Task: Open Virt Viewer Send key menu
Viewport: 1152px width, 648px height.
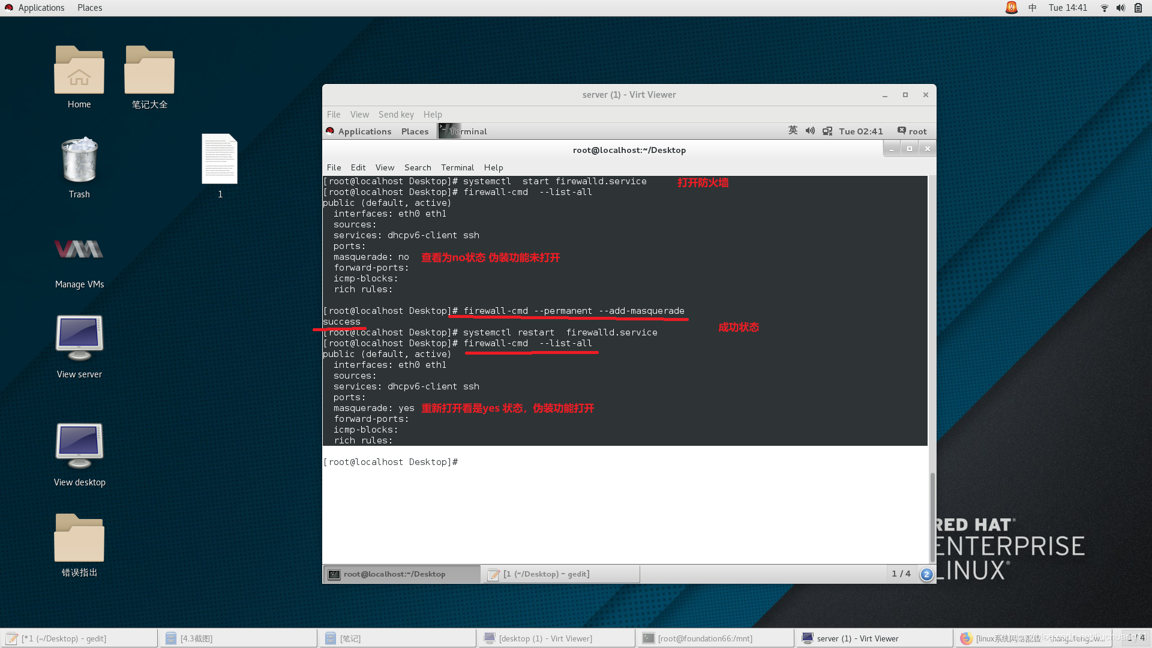Action: click(396, 115)
